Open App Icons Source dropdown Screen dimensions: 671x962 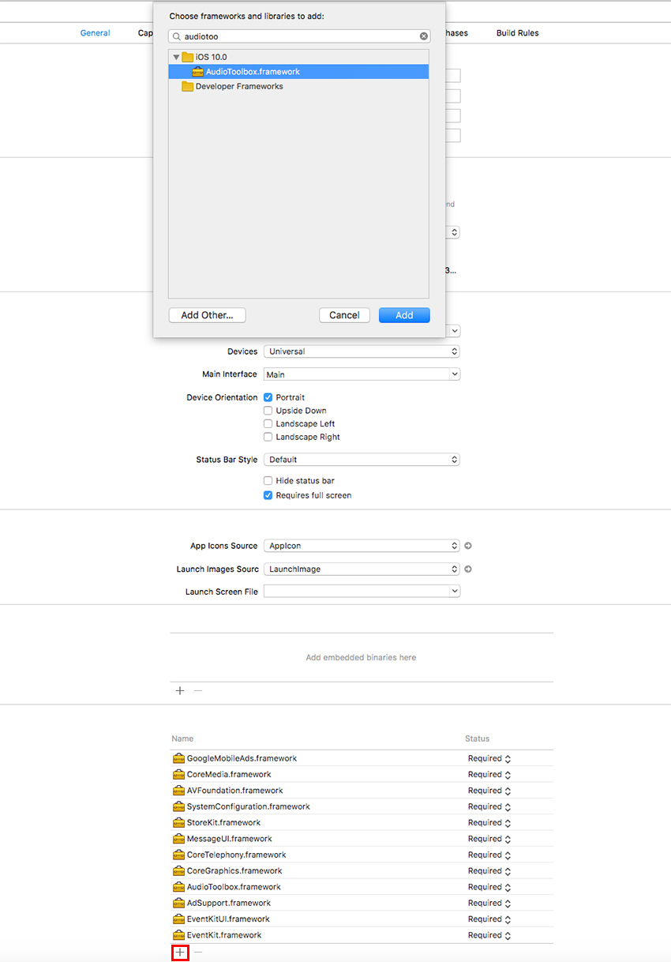coord(362,546)
